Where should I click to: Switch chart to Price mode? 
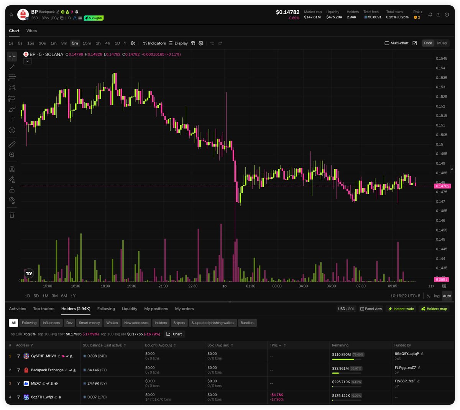click(x=428, y=43)
